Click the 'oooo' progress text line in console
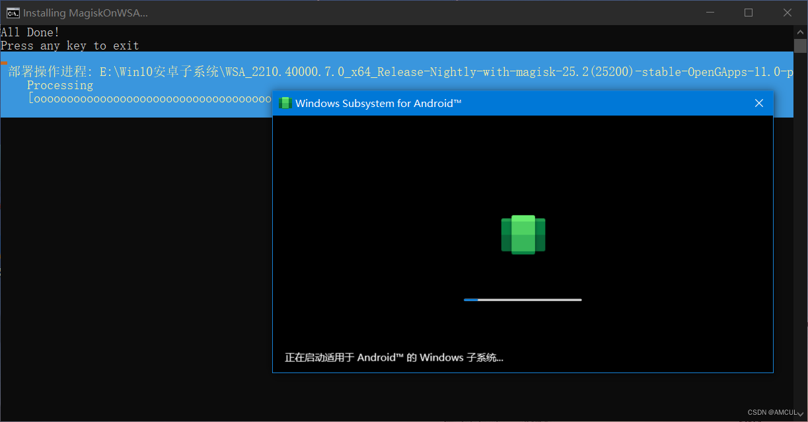Viewport: 808px width, 422px height. 150,99
